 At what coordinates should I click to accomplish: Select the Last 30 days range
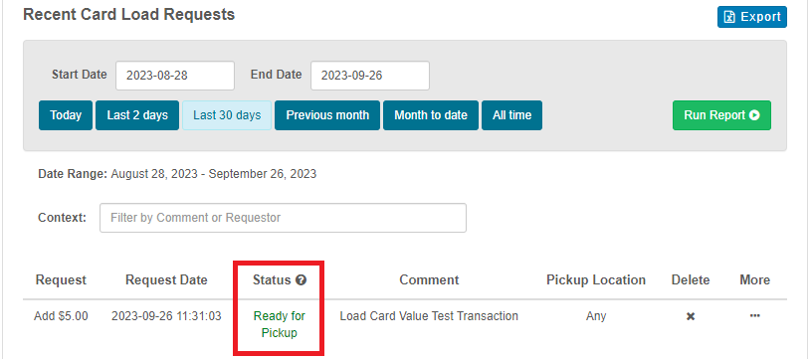(227, 115)
